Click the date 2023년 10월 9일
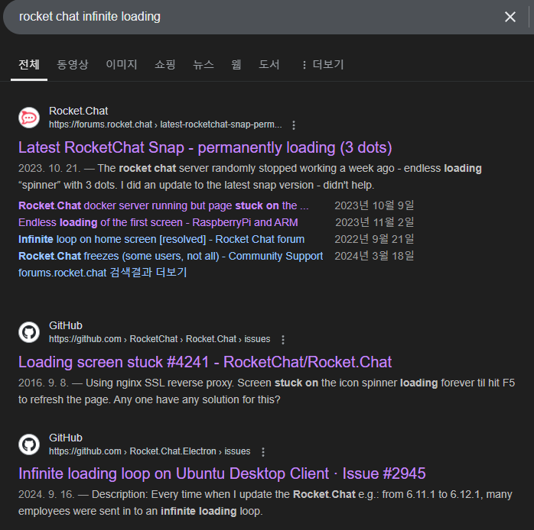 click(x=374, y=205)
